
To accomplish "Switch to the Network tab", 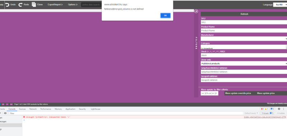I will [33, 109].
